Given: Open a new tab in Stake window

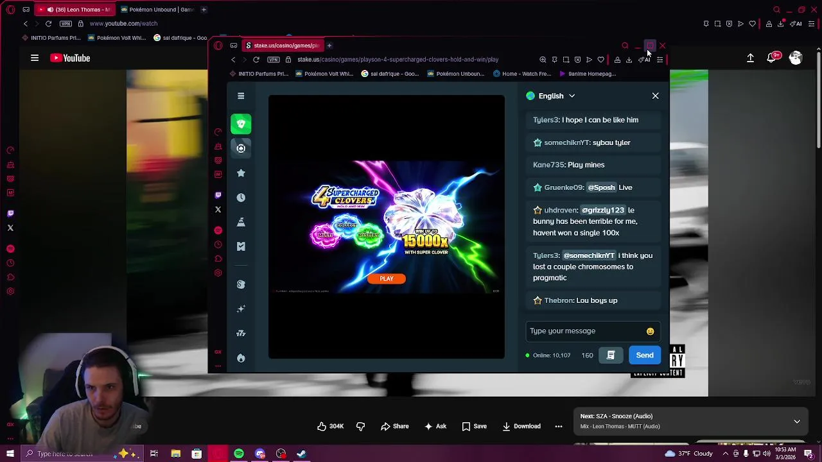Looking at the screenshot, I should [x=329, y=46].
